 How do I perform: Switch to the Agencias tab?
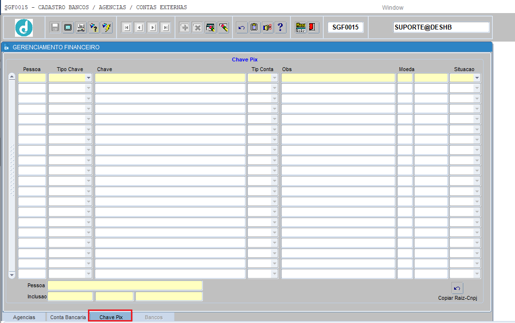tap(24, 317)
